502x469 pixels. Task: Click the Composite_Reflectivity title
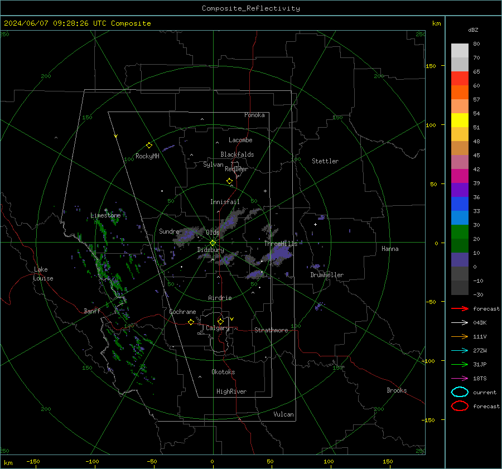point(251,8)
